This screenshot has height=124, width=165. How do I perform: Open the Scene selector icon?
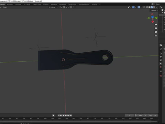click(x=153, y=4)
